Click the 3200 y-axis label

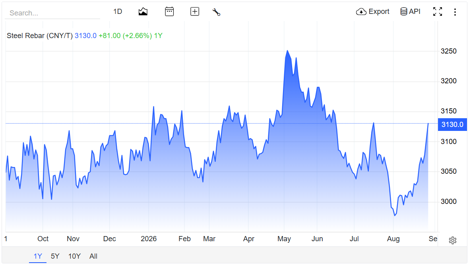coord(449,81)
